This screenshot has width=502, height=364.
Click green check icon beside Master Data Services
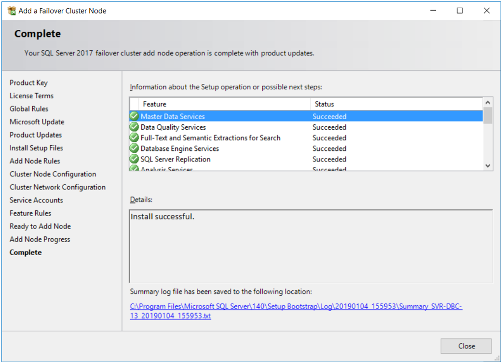tap(134, 116)
